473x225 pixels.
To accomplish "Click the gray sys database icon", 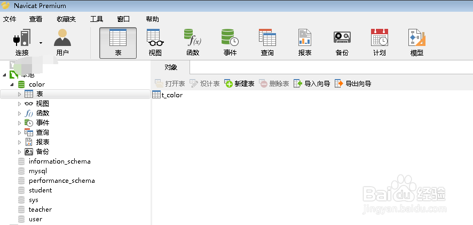I will tap(21, 200).
